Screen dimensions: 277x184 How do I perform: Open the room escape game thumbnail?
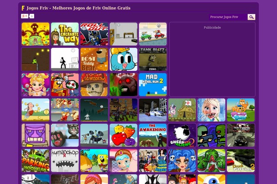click(123, 34)
